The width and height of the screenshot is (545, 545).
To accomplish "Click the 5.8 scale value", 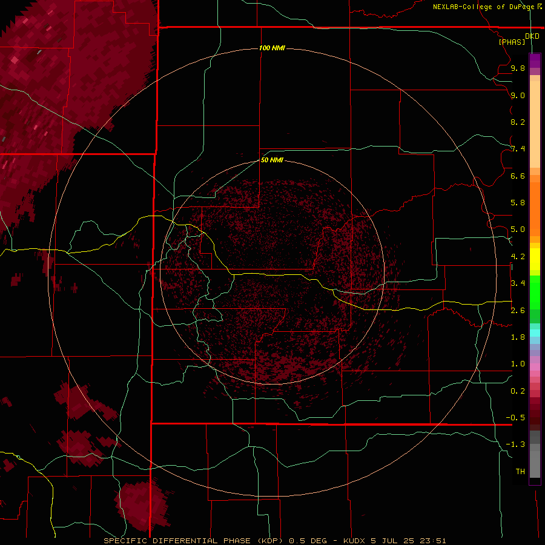I will [518, 203].
